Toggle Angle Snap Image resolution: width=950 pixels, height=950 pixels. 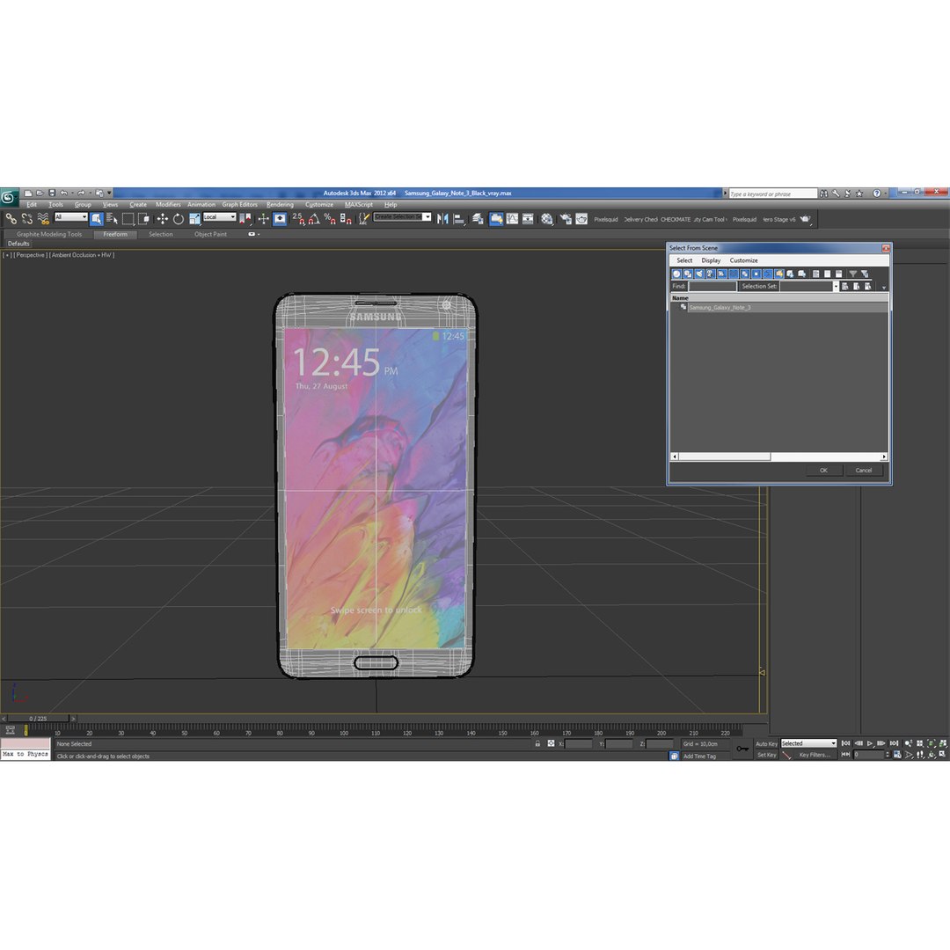[314, 219]
